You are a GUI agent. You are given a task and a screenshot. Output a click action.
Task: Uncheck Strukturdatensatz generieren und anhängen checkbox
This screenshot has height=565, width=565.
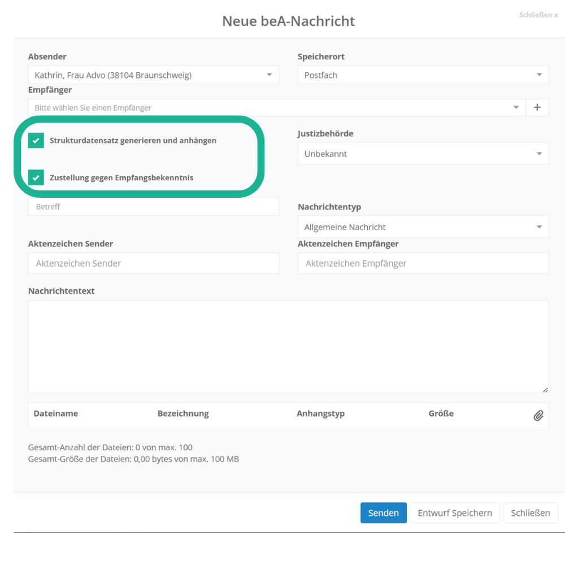36,141
